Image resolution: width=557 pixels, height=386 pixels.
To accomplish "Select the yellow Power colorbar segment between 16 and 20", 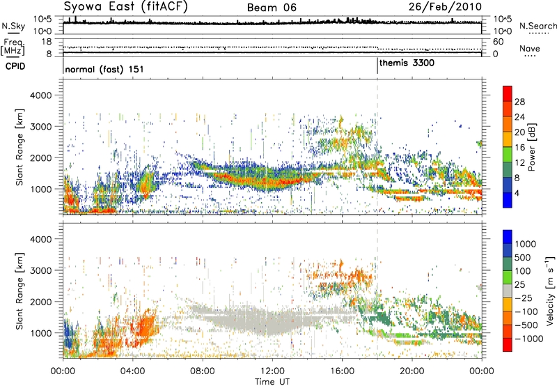I will [508, 139].
